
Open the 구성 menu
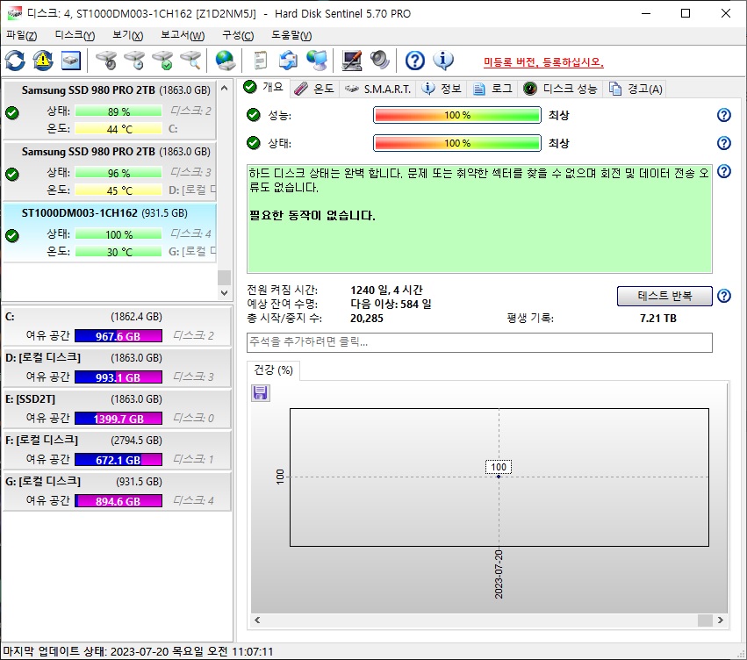tap(238, 36)
